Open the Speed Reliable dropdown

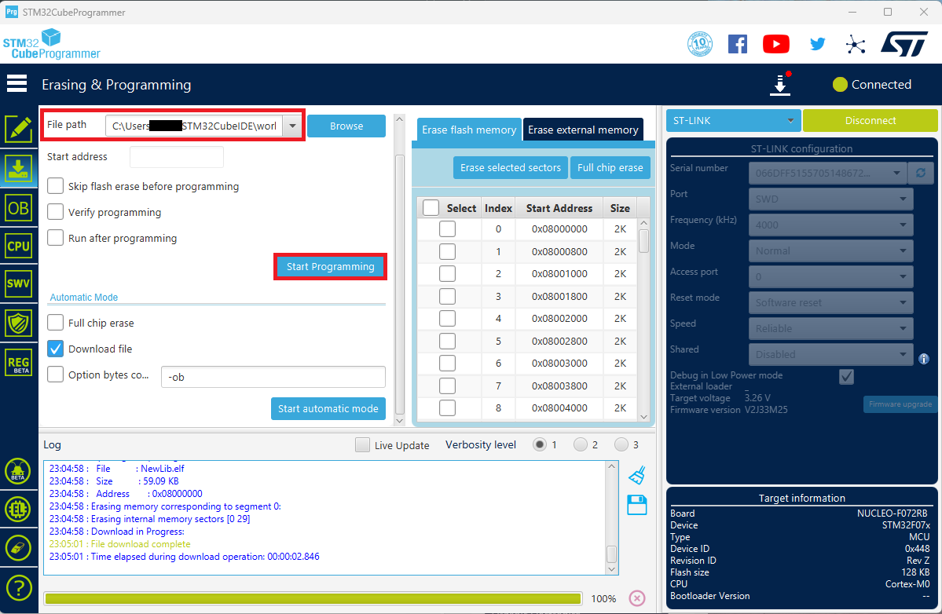tap(831, 328)
